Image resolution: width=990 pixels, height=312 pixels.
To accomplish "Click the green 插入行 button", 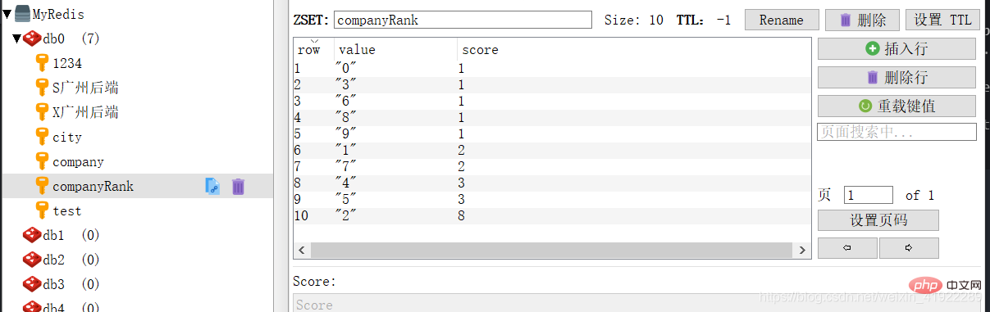I will tap(896, 49).
